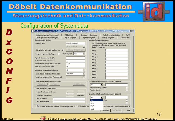175x121 pixels.
Task: Click the Modem button
Action: click(55, 84)
